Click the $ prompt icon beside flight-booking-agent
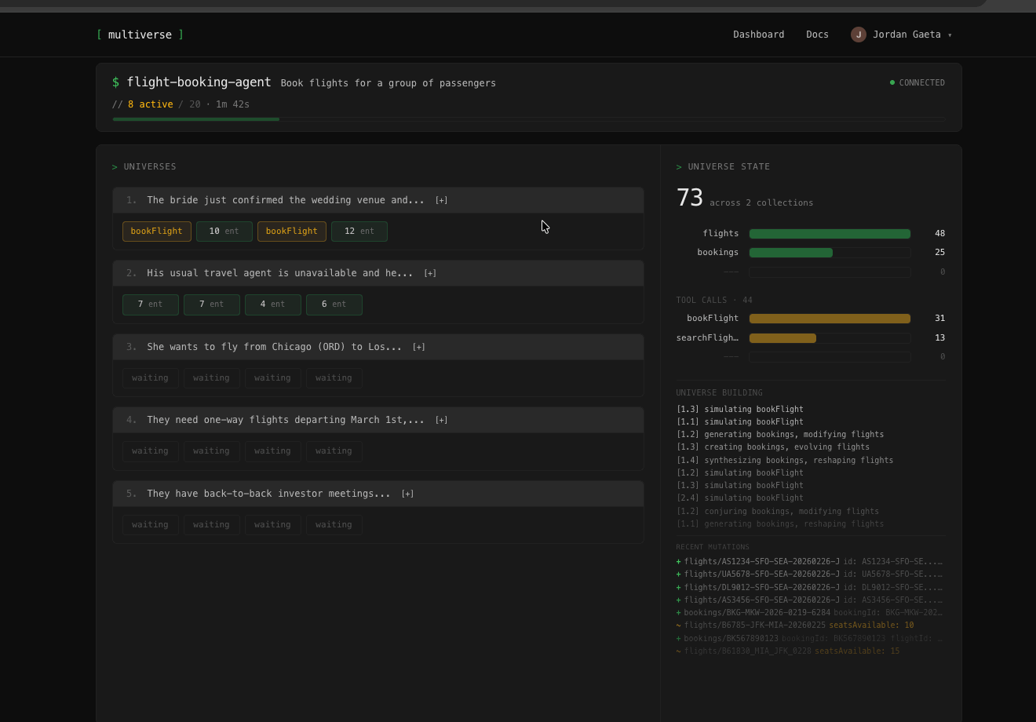The height and width of the screenshot is (722, 1036). 115,82
